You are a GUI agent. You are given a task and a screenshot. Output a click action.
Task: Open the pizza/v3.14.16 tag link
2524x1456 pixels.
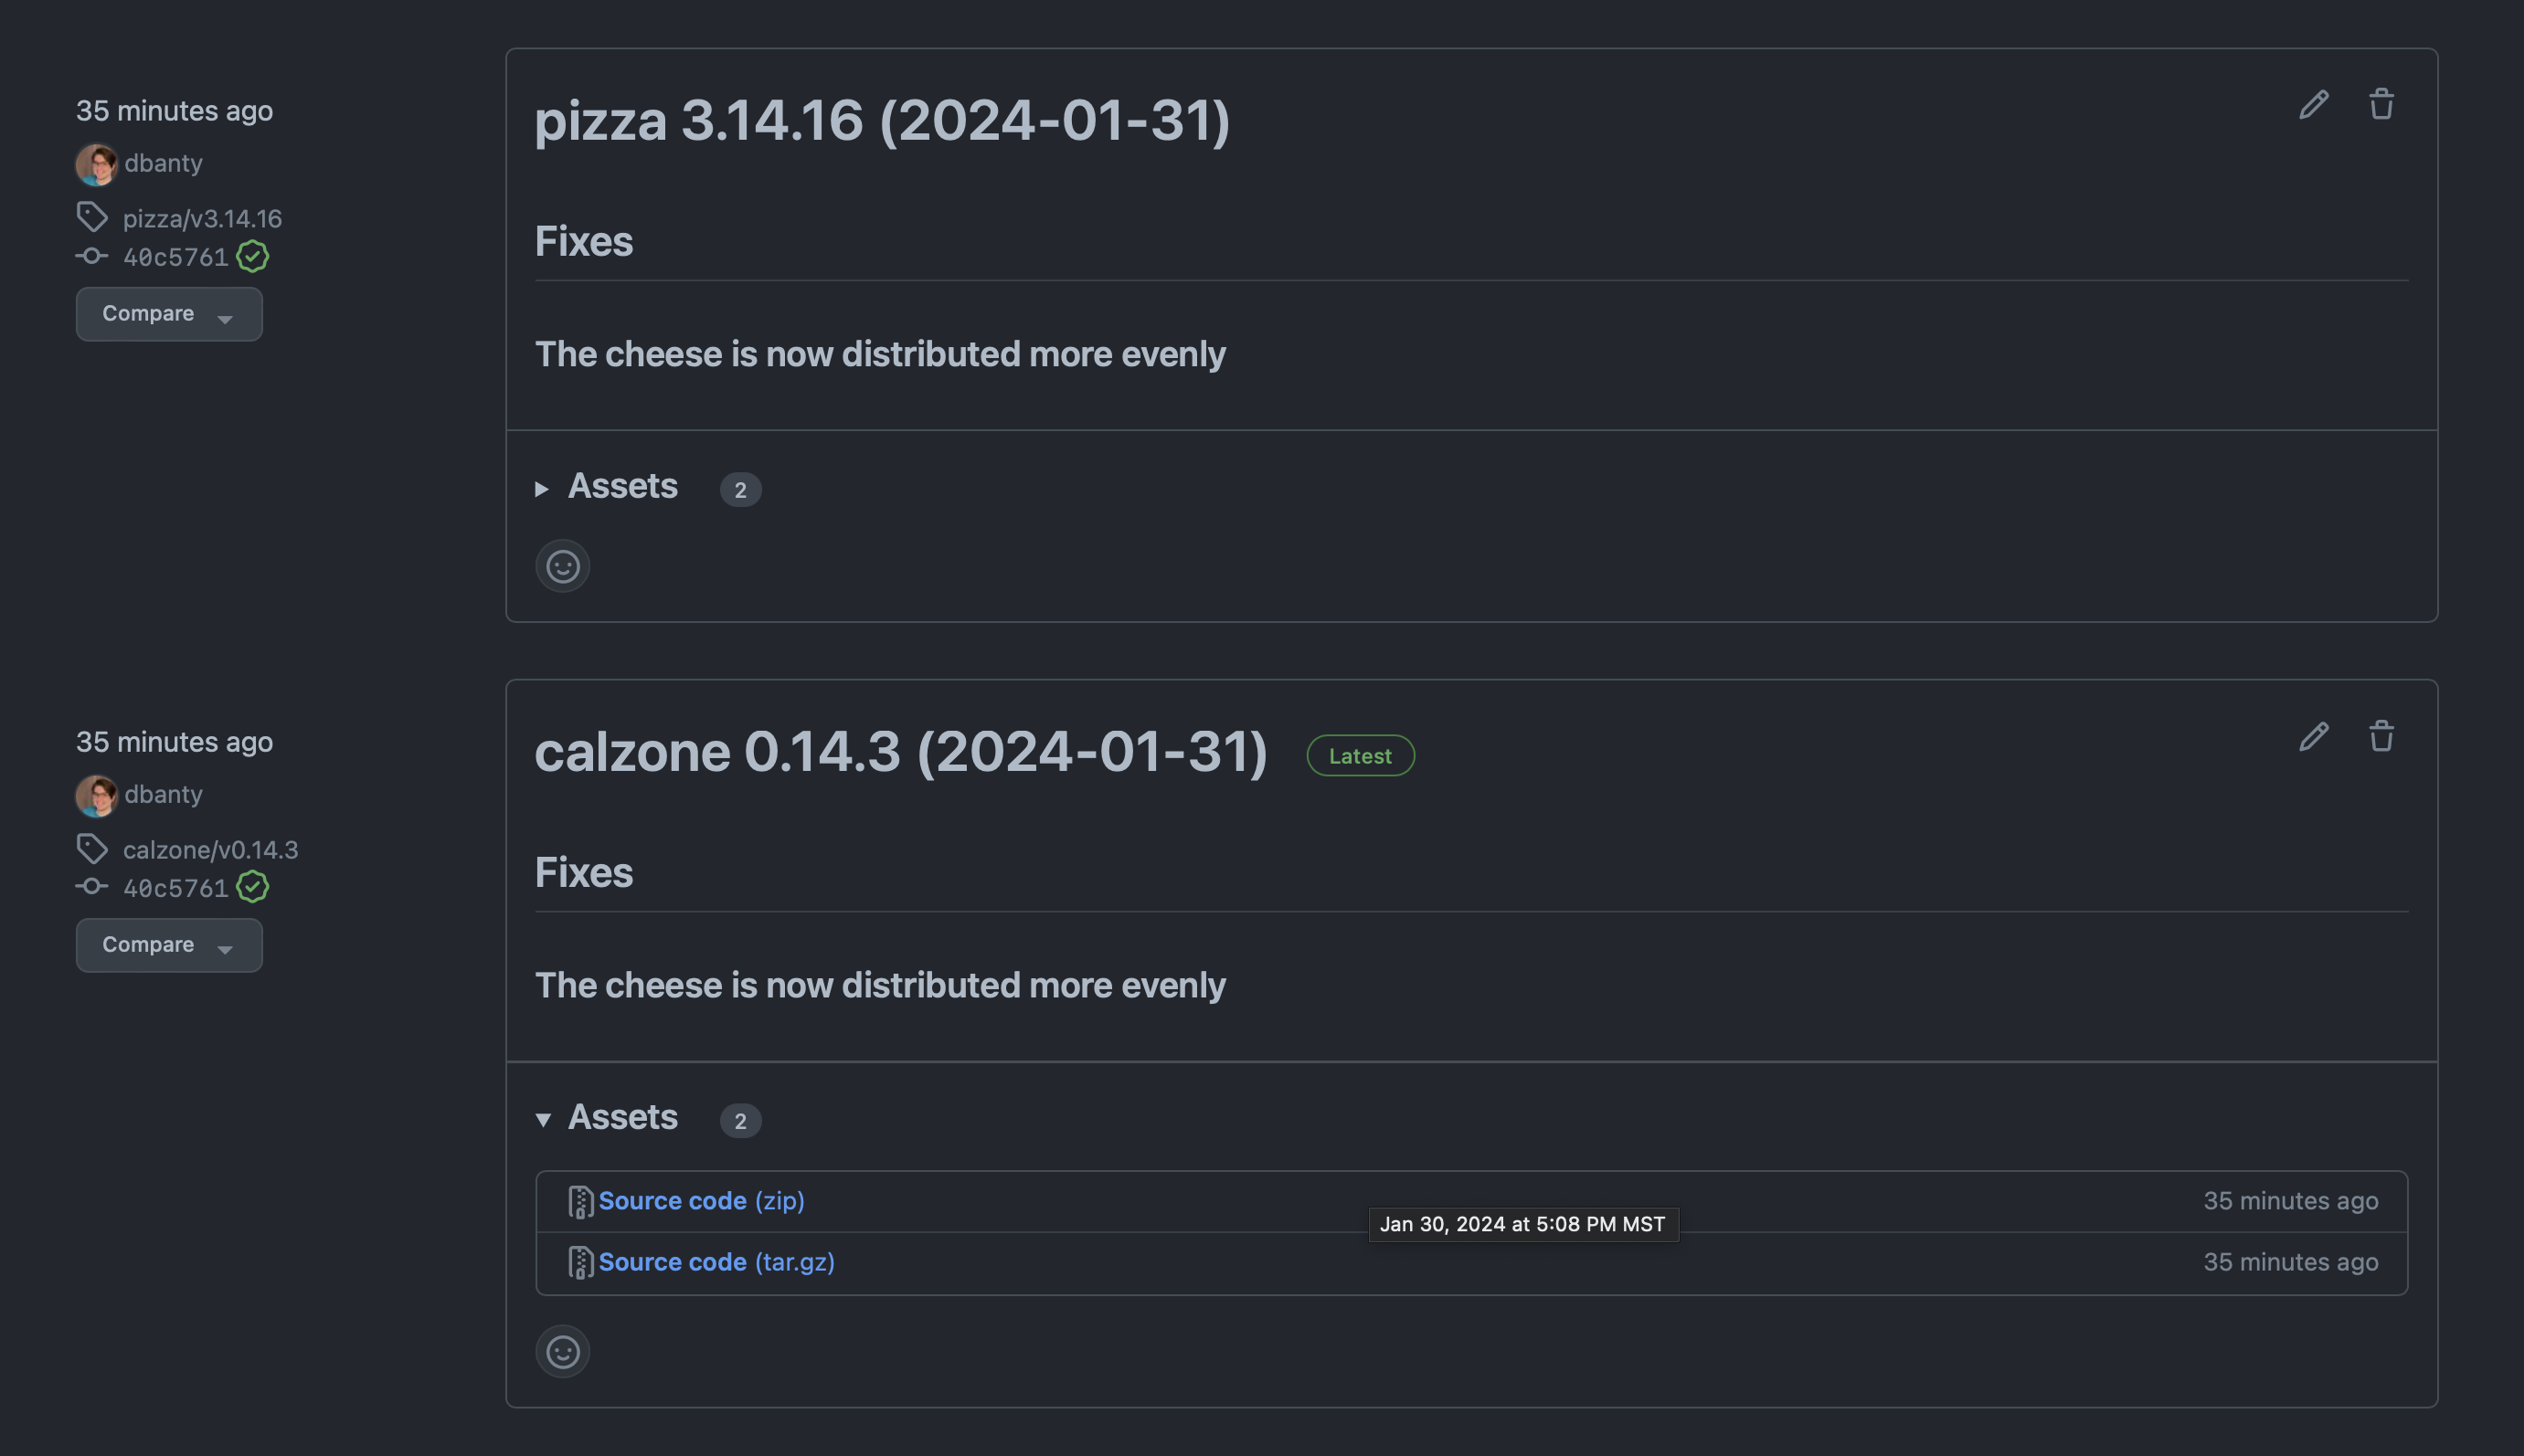[202, 218]
